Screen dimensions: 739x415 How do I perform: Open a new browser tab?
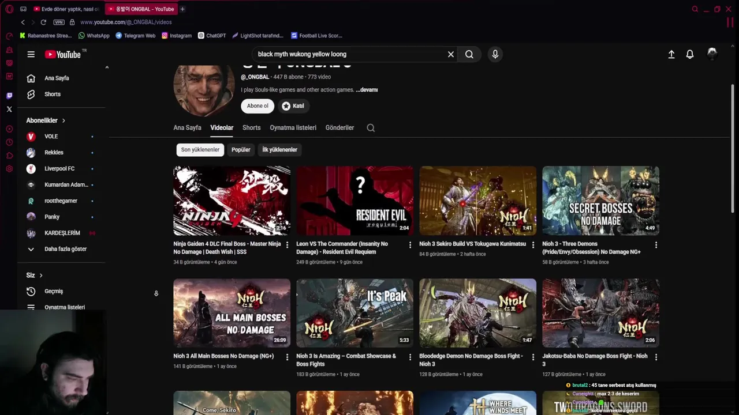coord(182,9)
